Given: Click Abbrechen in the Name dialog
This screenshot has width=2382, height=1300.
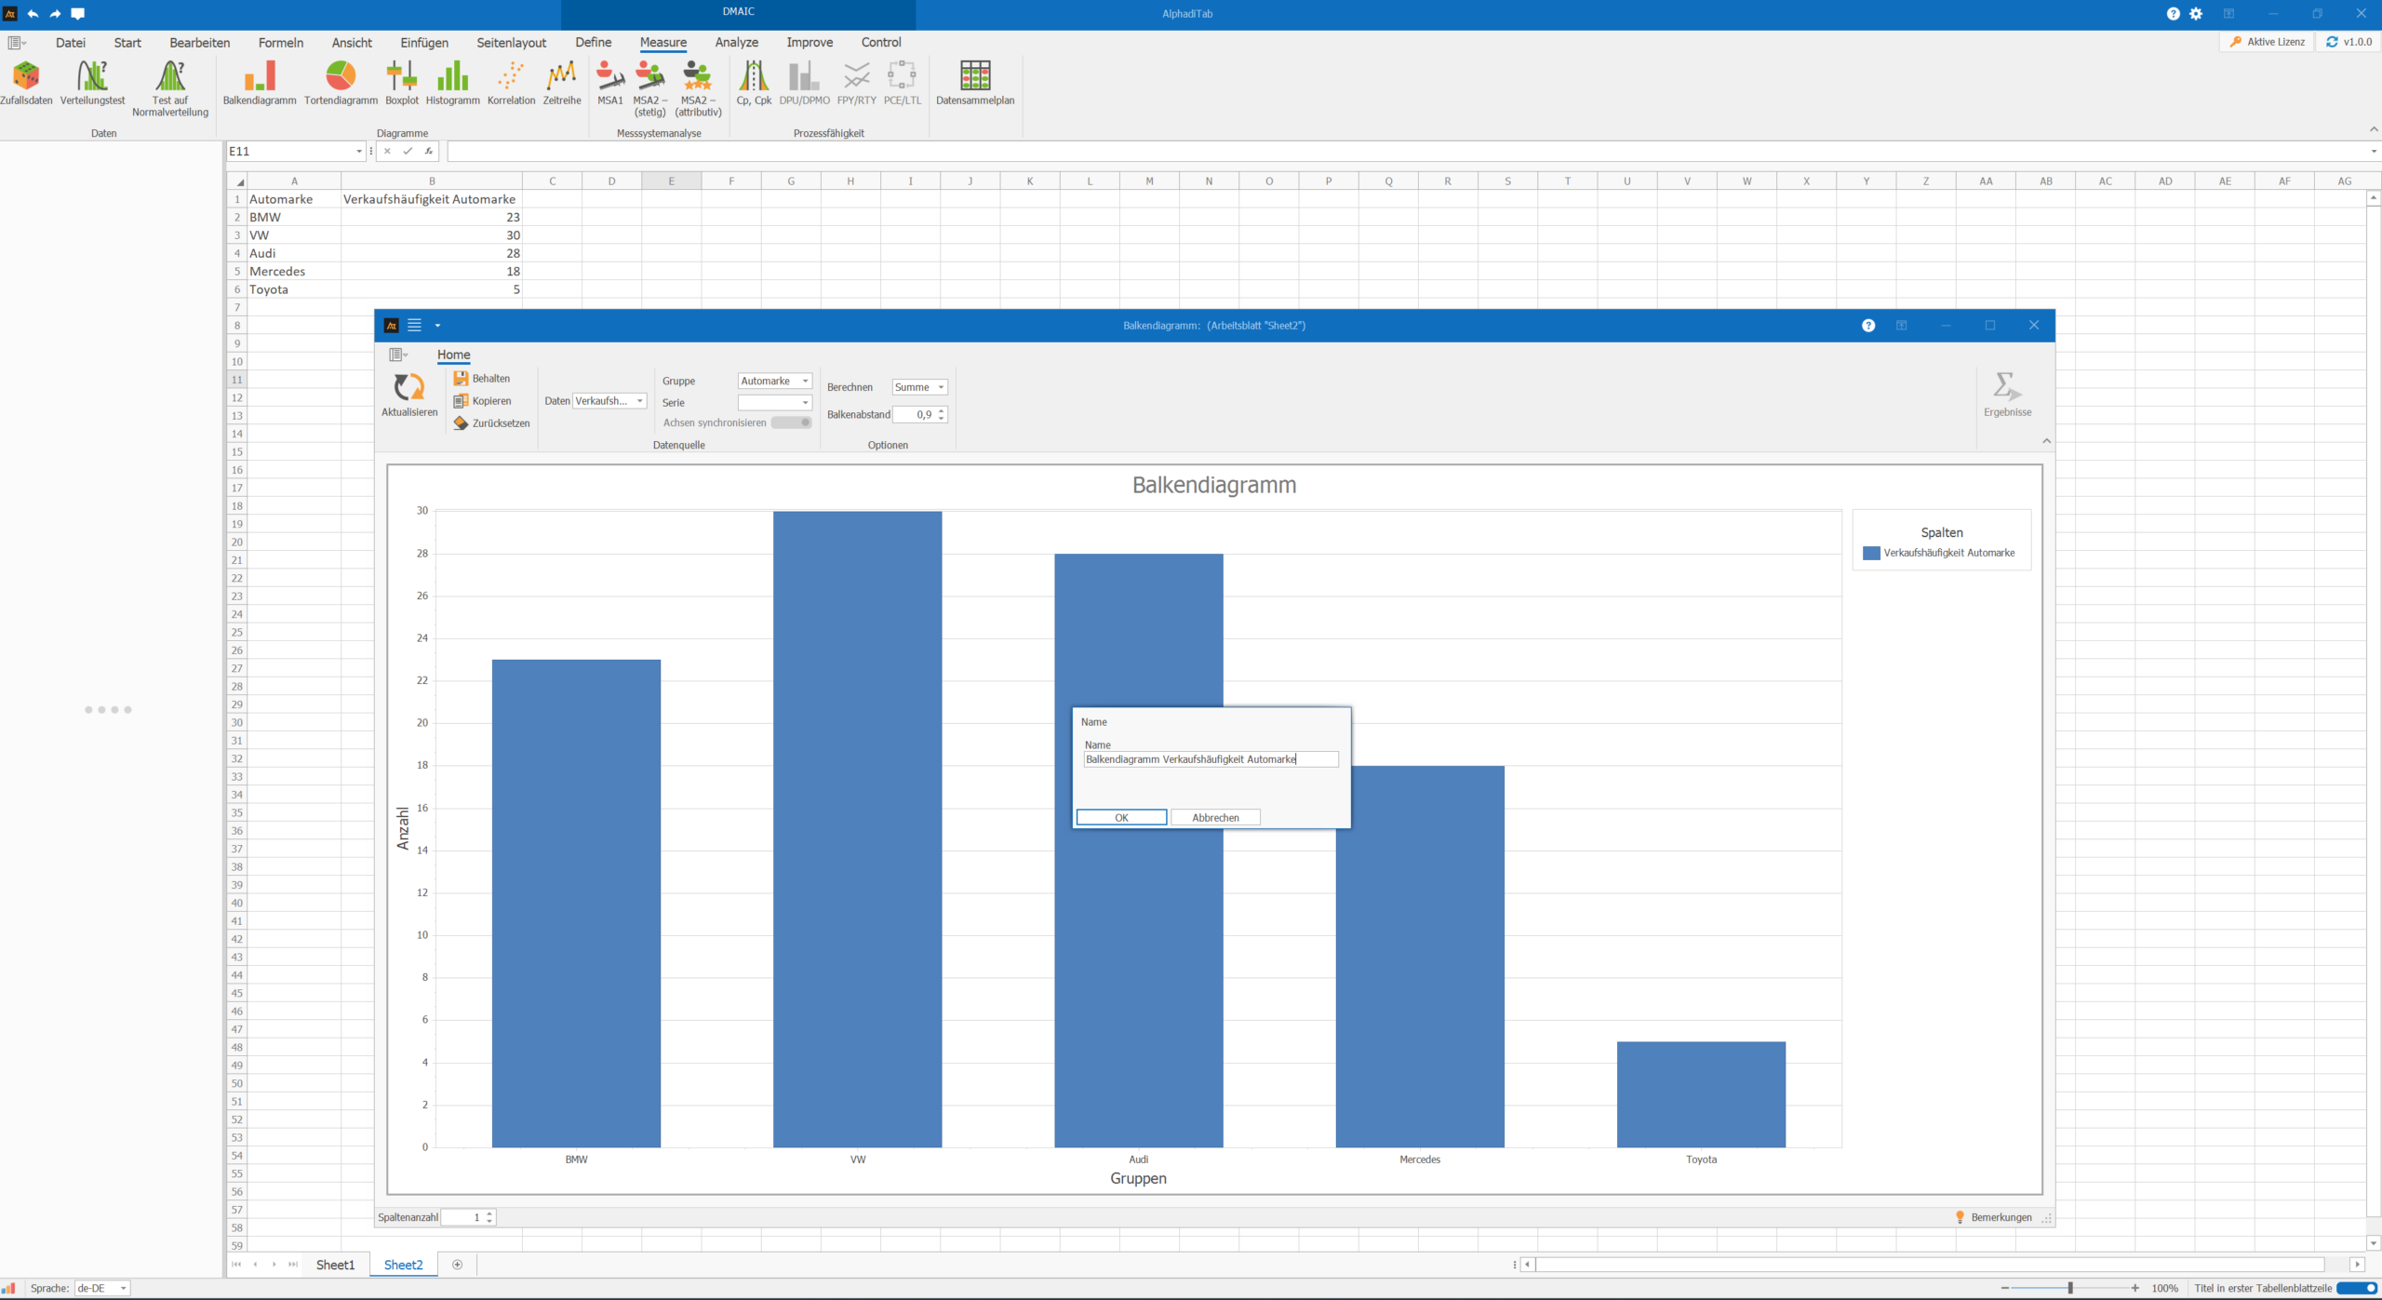Looking at the screenshot, I should click(1215, 817).
